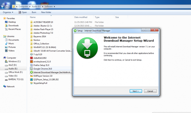Select the Office_Collection folder icon
The height and width of the screenshot is (113, 191).
click(31, 44)
